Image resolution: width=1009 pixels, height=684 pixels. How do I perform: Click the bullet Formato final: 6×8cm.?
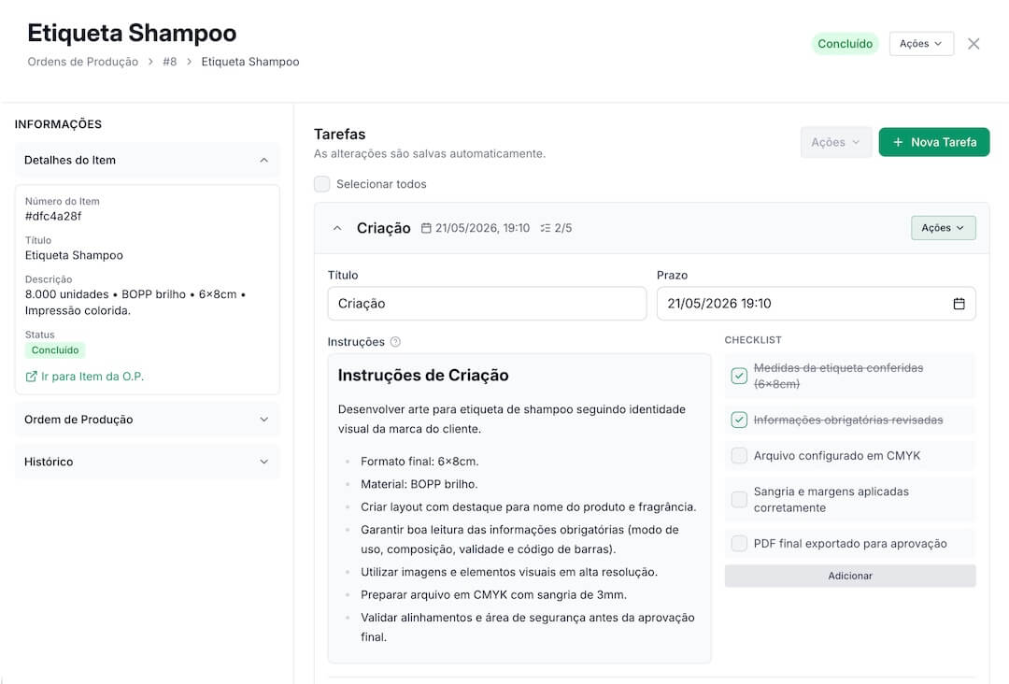(x=419, y=462)
